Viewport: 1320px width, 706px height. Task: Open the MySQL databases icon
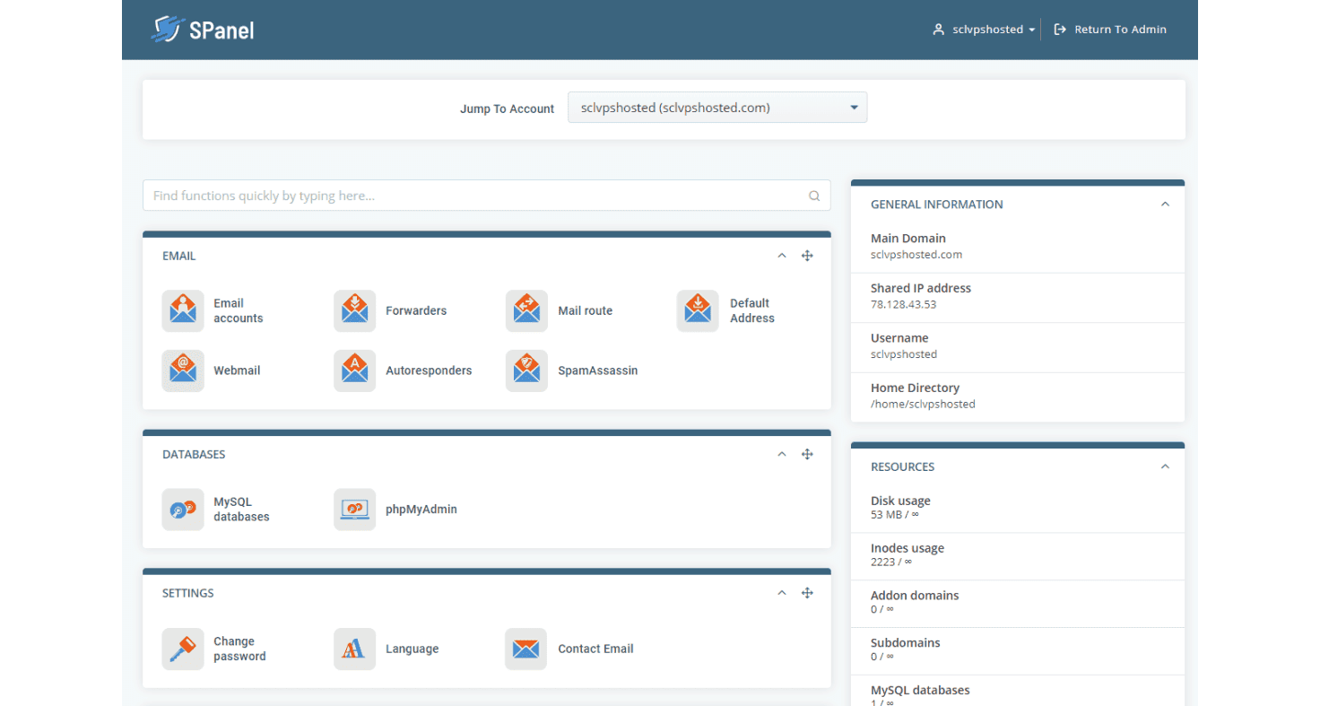pyautogui.click(x=183, y=510)
